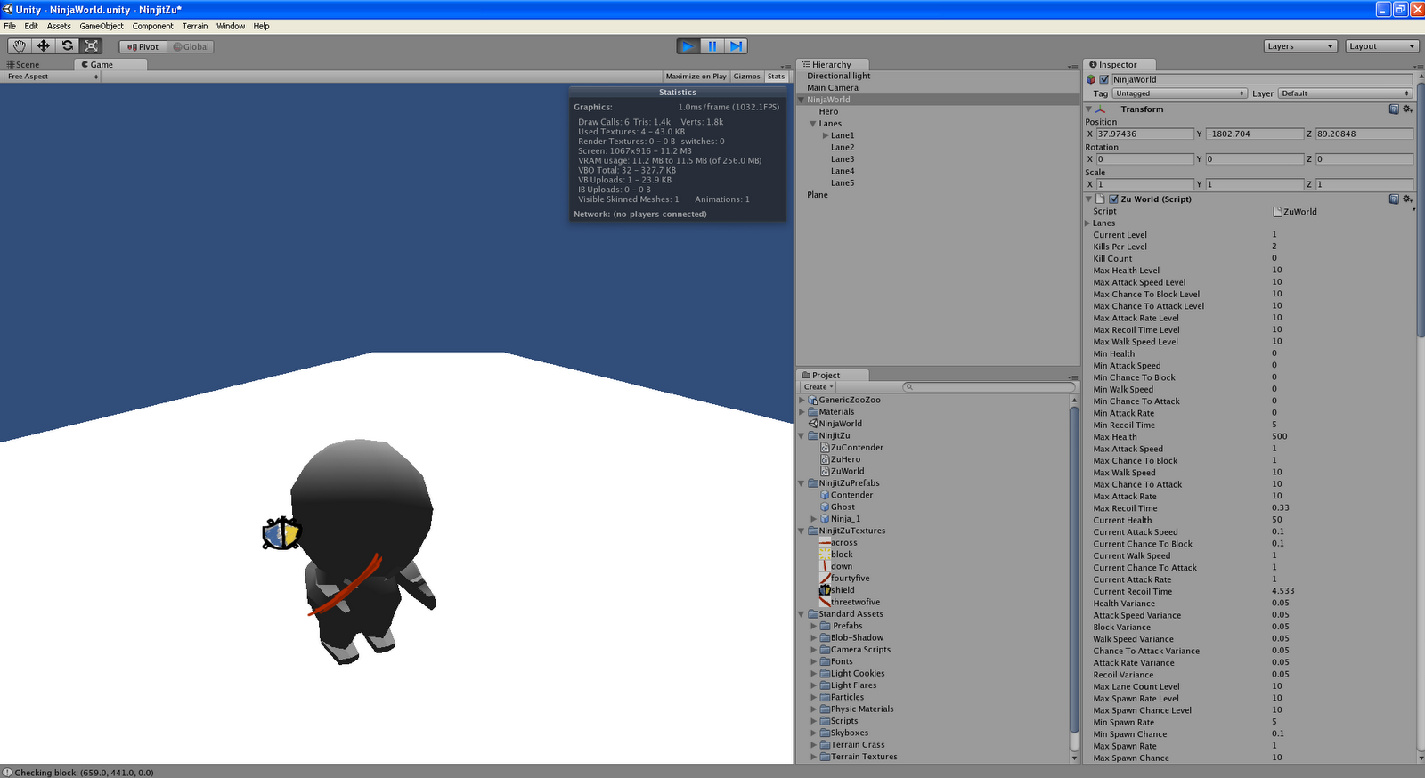Click the Project search field
The image size is (1425, 778).
pyautogui.click(x=989, y=387)
